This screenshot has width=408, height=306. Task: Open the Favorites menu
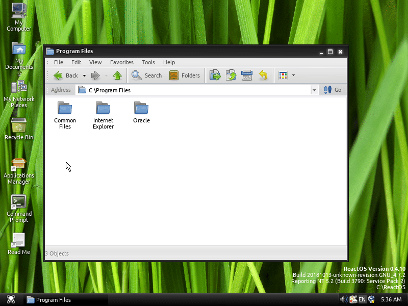121,62
